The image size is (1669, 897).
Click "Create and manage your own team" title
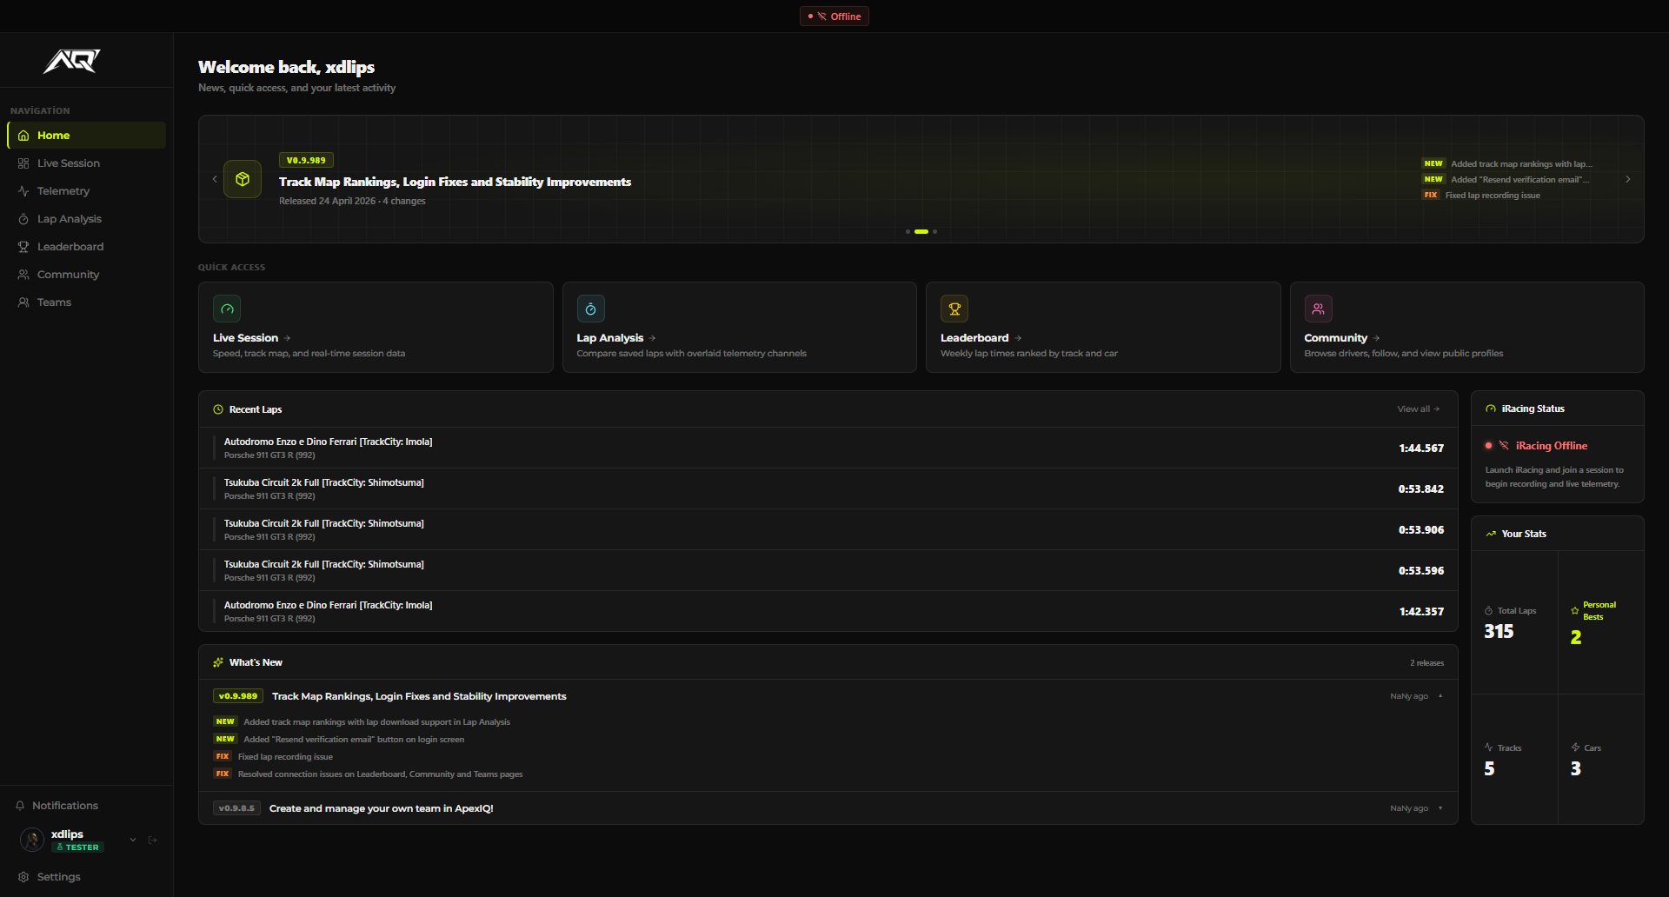(x=382, y=808)
